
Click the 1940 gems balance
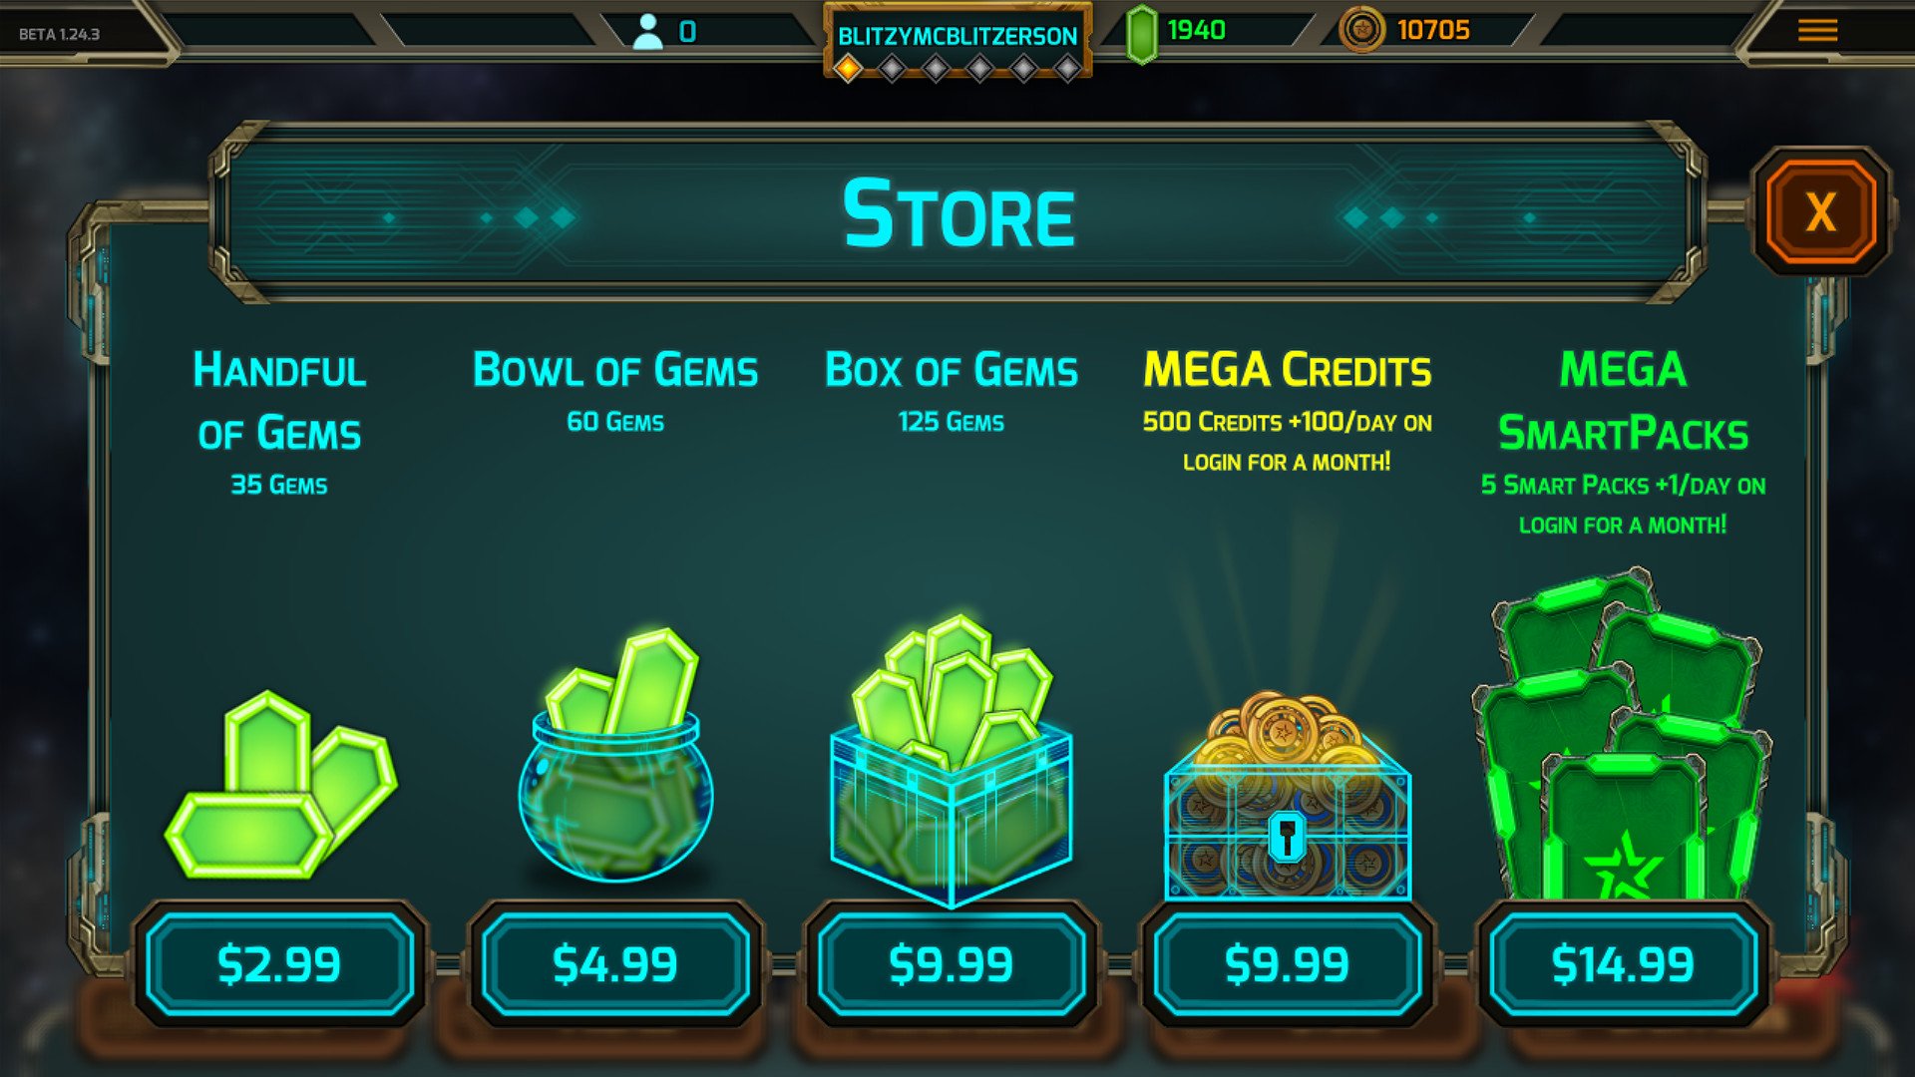(1196, 30)
